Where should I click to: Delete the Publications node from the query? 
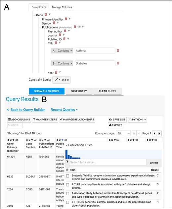pos(75,27)
